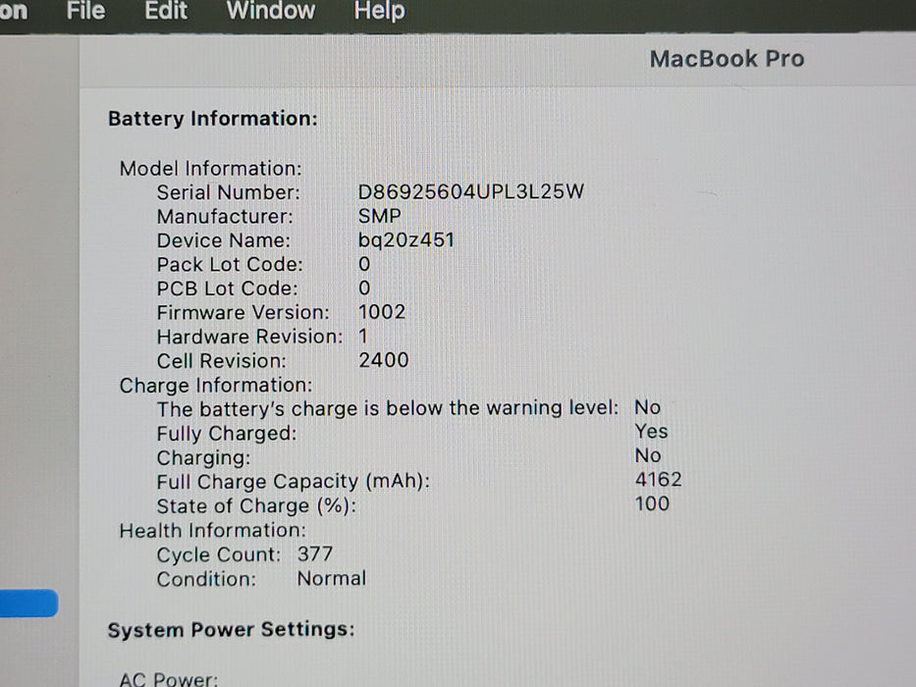Click the Pack Lot Code label
The width and height of the screenshot is (916, 687).
tap(230, 265)
